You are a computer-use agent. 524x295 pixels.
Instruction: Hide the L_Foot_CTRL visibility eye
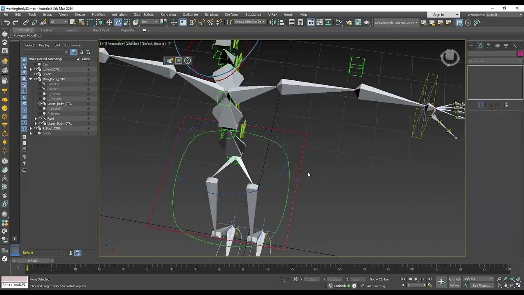point(35,70)
